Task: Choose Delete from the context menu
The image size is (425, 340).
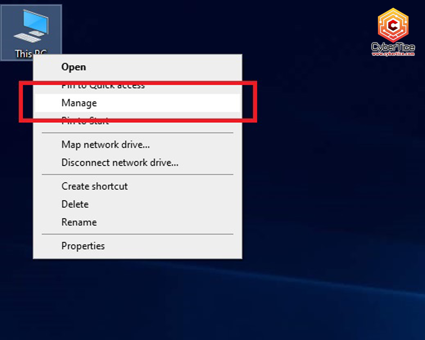Action: click(75, 204)
